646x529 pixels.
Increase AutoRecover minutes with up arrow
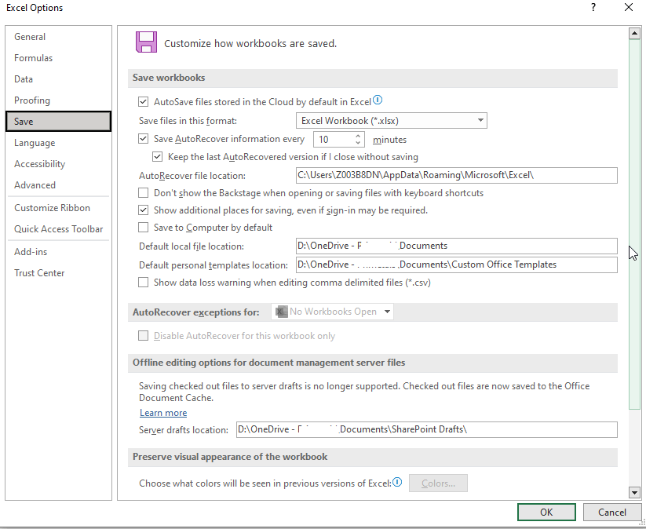coord(358,136)
